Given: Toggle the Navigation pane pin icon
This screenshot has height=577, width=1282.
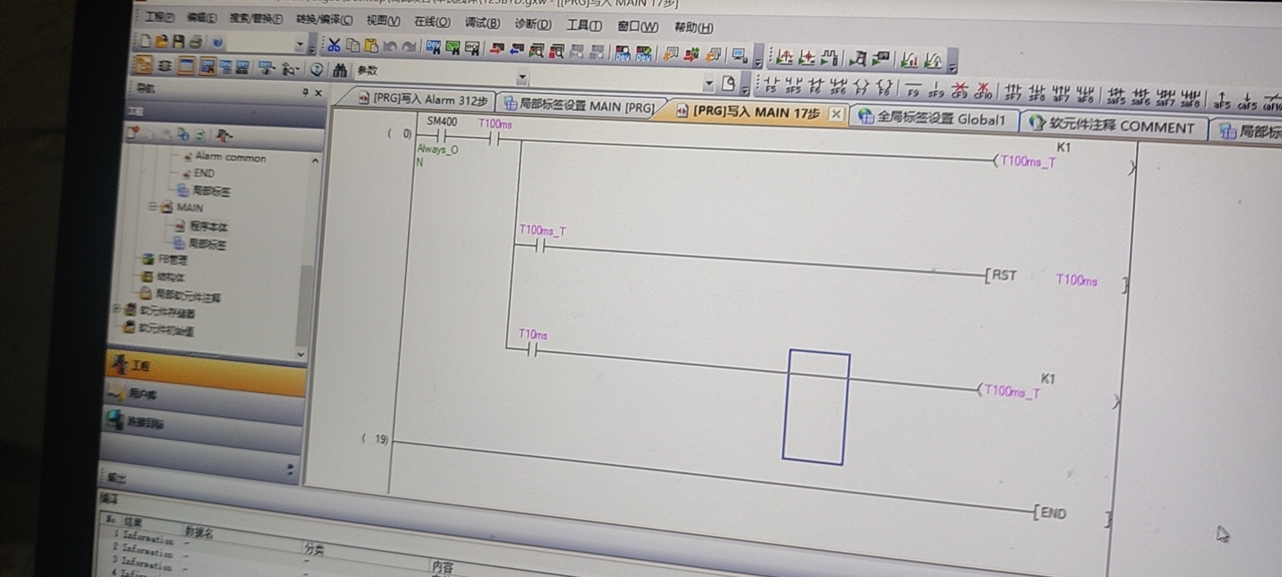Looking at the screenshot, I should coord(305,92).
